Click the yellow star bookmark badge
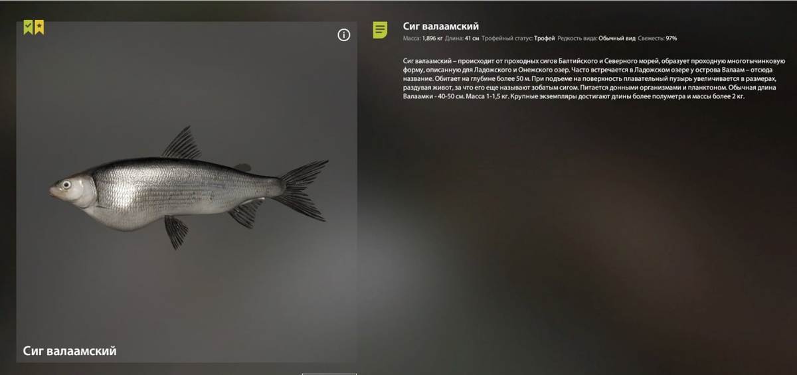 (x=39, y=27)
